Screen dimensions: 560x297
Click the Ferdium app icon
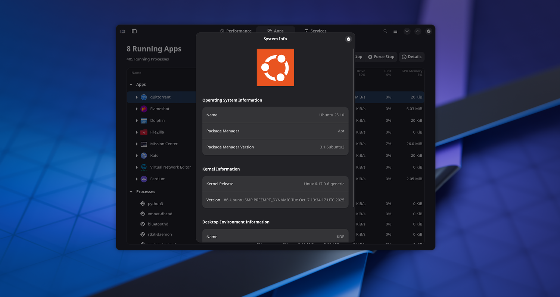click(144, 179)
